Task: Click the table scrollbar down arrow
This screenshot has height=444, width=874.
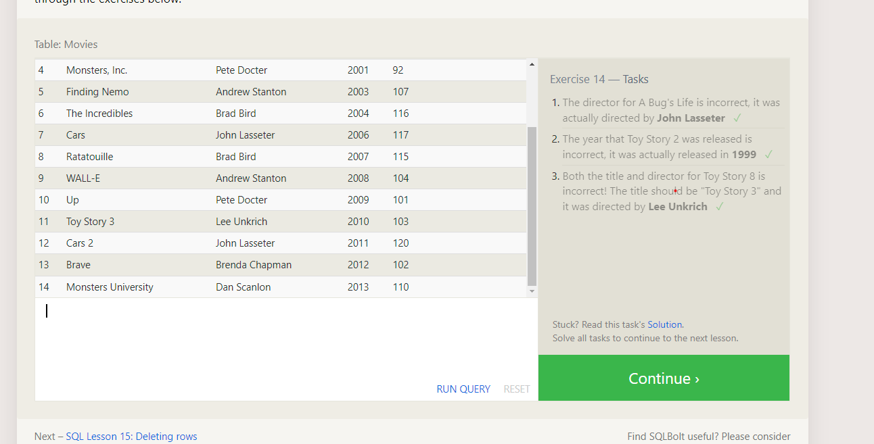Action: click(x=532, y=291)
